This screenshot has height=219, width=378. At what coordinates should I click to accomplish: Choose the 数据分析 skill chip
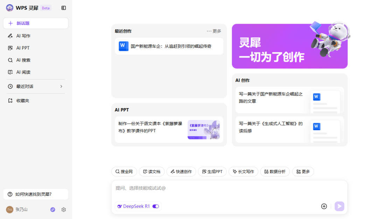(x=275, y=172)
